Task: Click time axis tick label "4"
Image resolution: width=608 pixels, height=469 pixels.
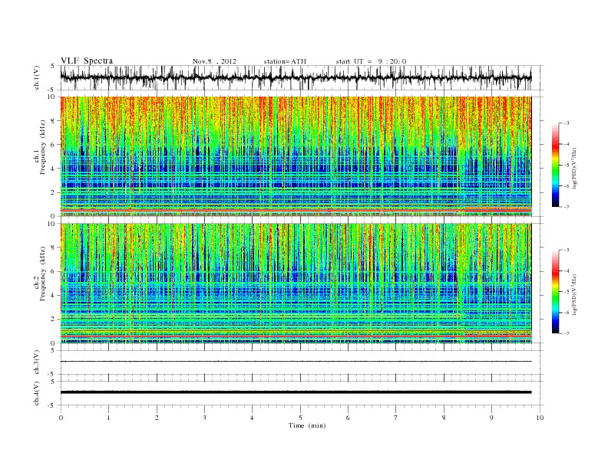Action: coord(252,418)
